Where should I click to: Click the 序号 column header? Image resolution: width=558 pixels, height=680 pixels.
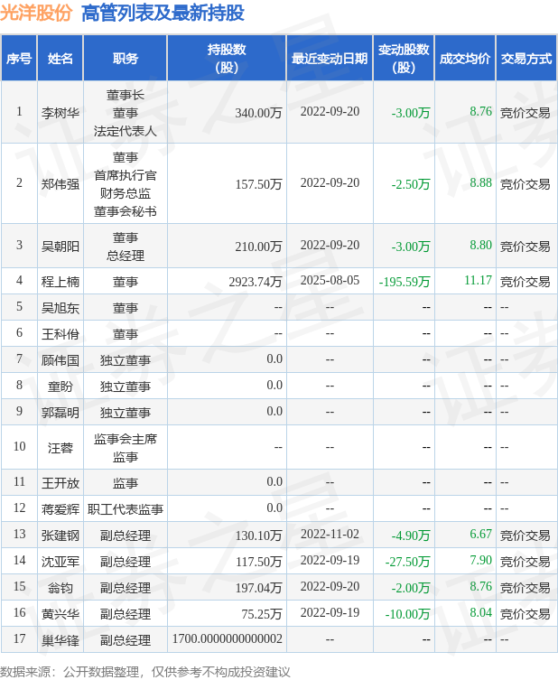(x=19, y=59)
